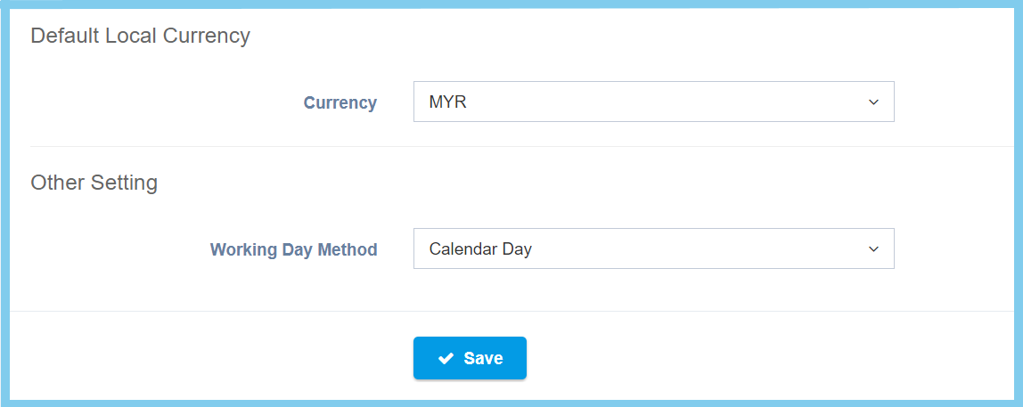
Task: Open the Working Day Method dropdown
Action: (653, 249)
